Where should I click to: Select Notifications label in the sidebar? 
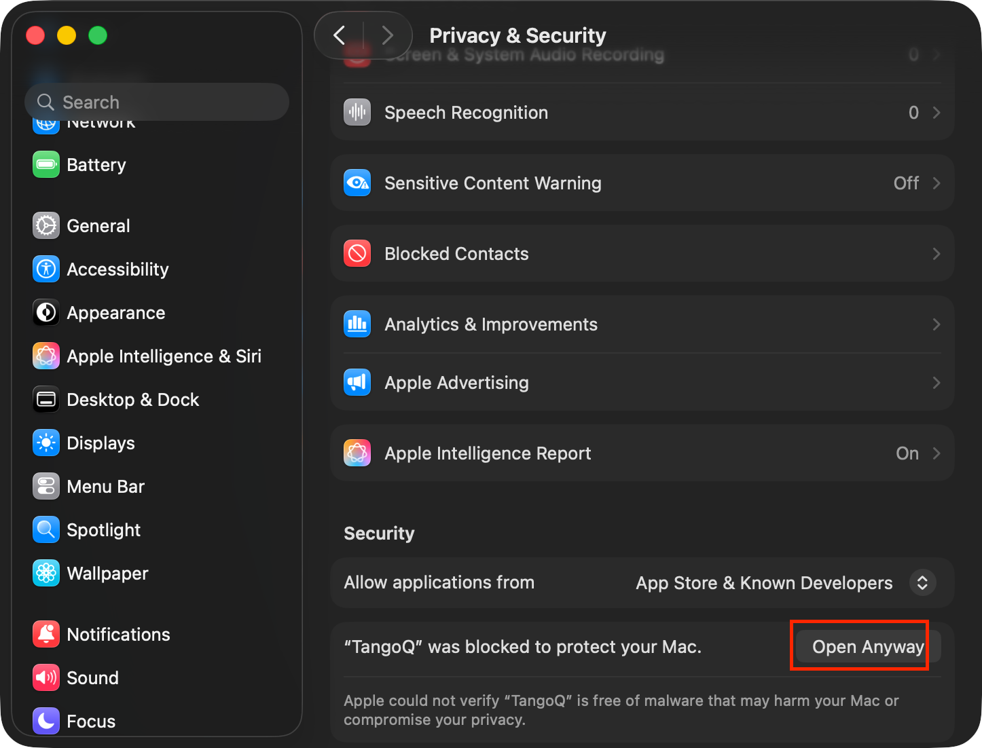(x=119, y=635)
